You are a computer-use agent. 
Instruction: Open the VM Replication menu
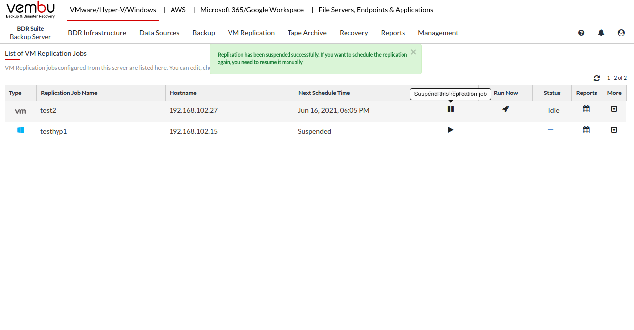tap(251, 33)
